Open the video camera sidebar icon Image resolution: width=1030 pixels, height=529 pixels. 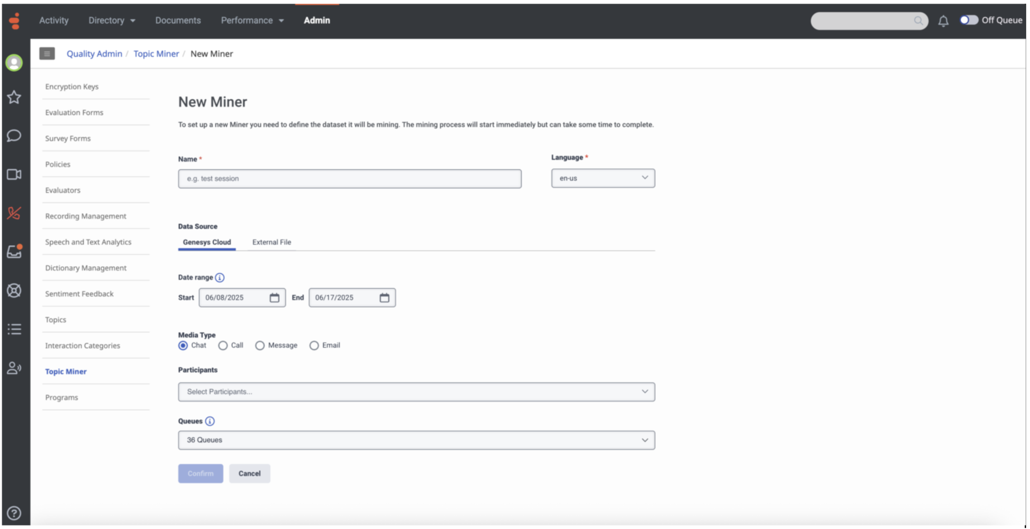[14, 175]
